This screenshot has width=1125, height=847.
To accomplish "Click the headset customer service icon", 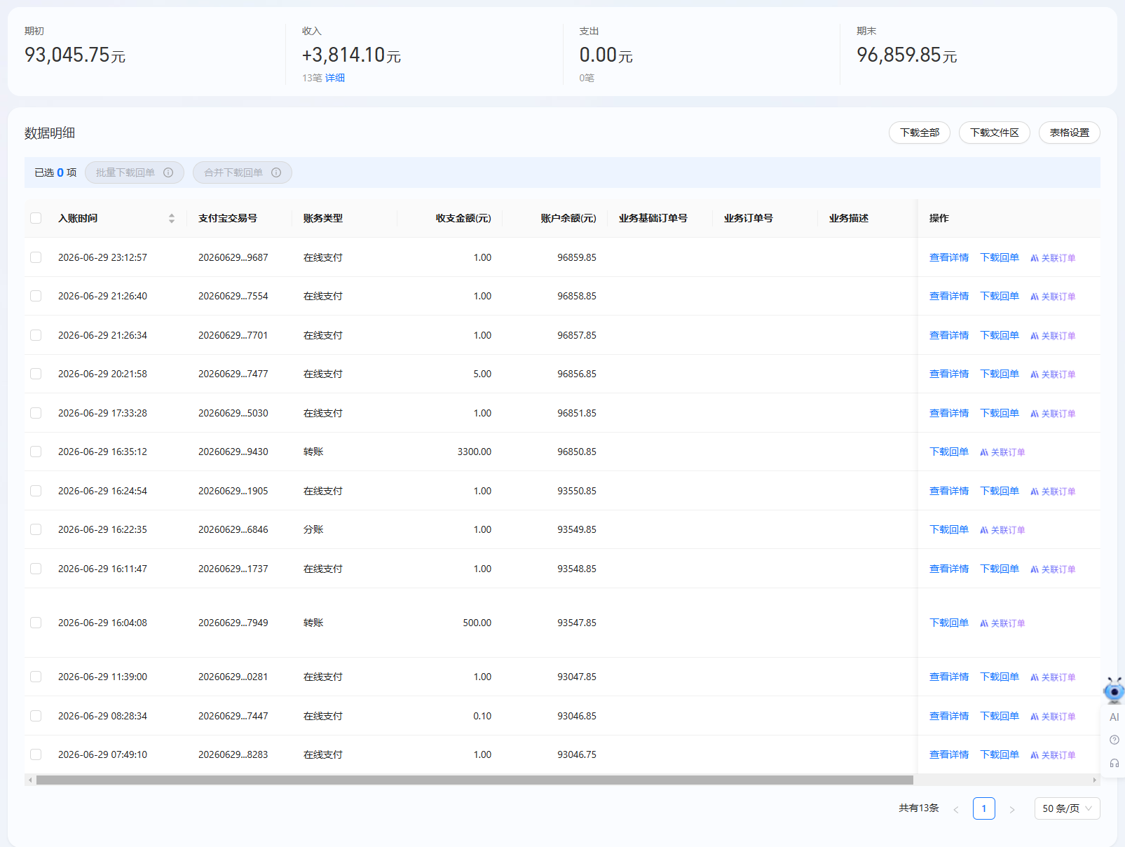I will 1114,763.
